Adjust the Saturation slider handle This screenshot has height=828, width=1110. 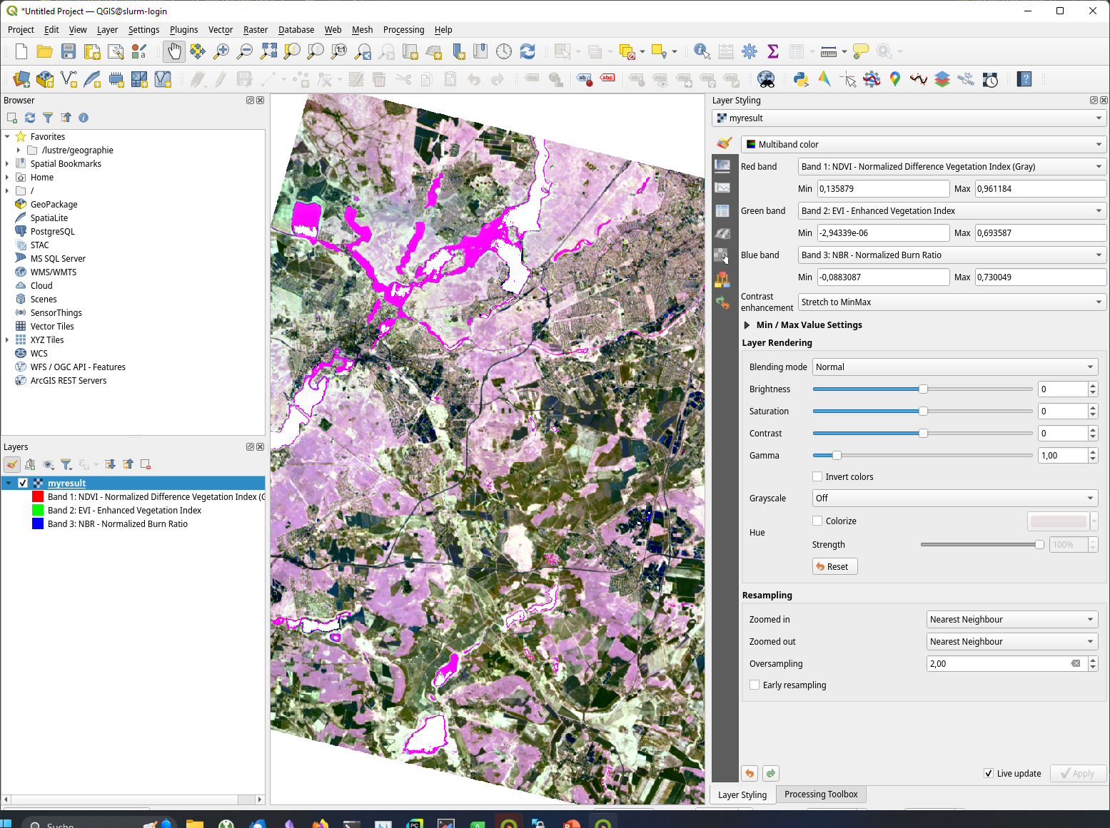click(x=923, y=411)
